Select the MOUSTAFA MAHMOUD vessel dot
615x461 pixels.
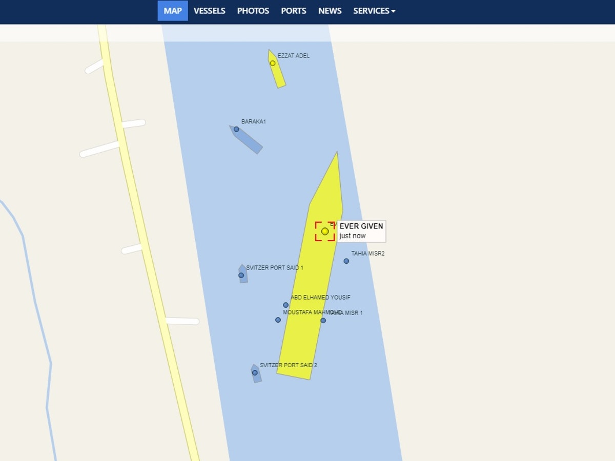pyautogui.click(x=278, y=320)
